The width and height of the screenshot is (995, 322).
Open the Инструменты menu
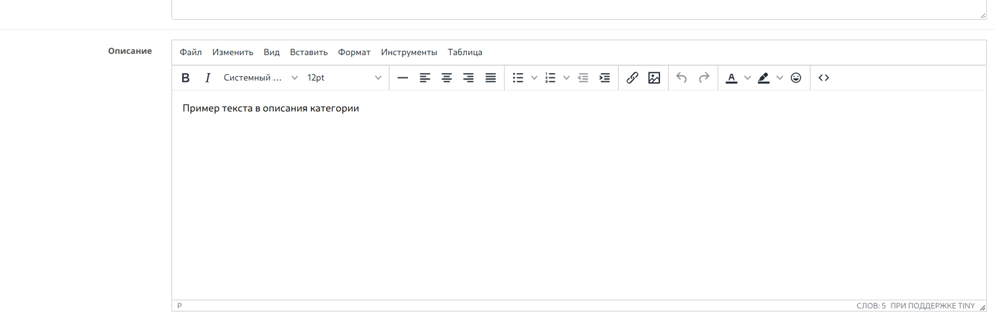click(x=409, y=53)
